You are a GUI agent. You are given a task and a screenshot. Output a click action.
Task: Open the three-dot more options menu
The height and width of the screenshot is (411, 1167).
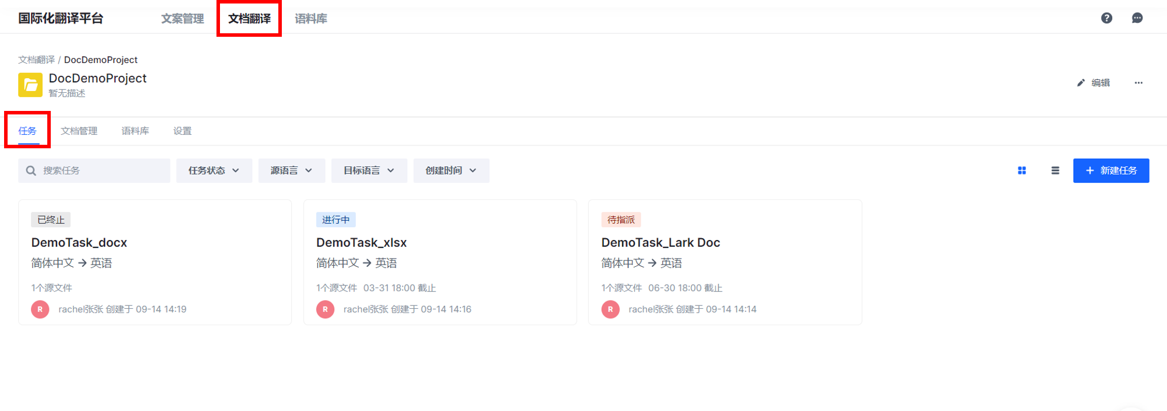click(x=1138, y=83)
